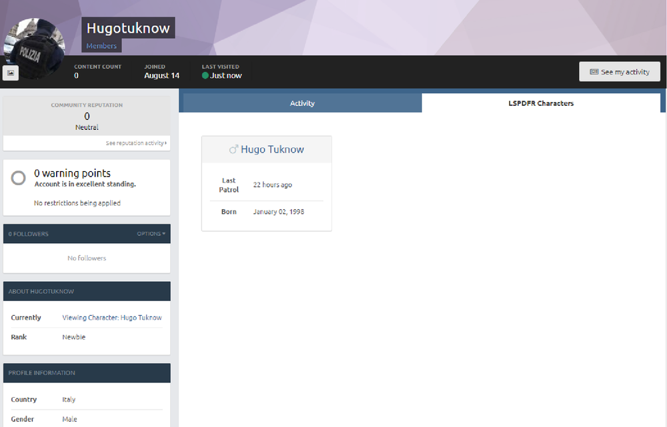
Task: Click the warning points circle icon
Action: point(18,178)
